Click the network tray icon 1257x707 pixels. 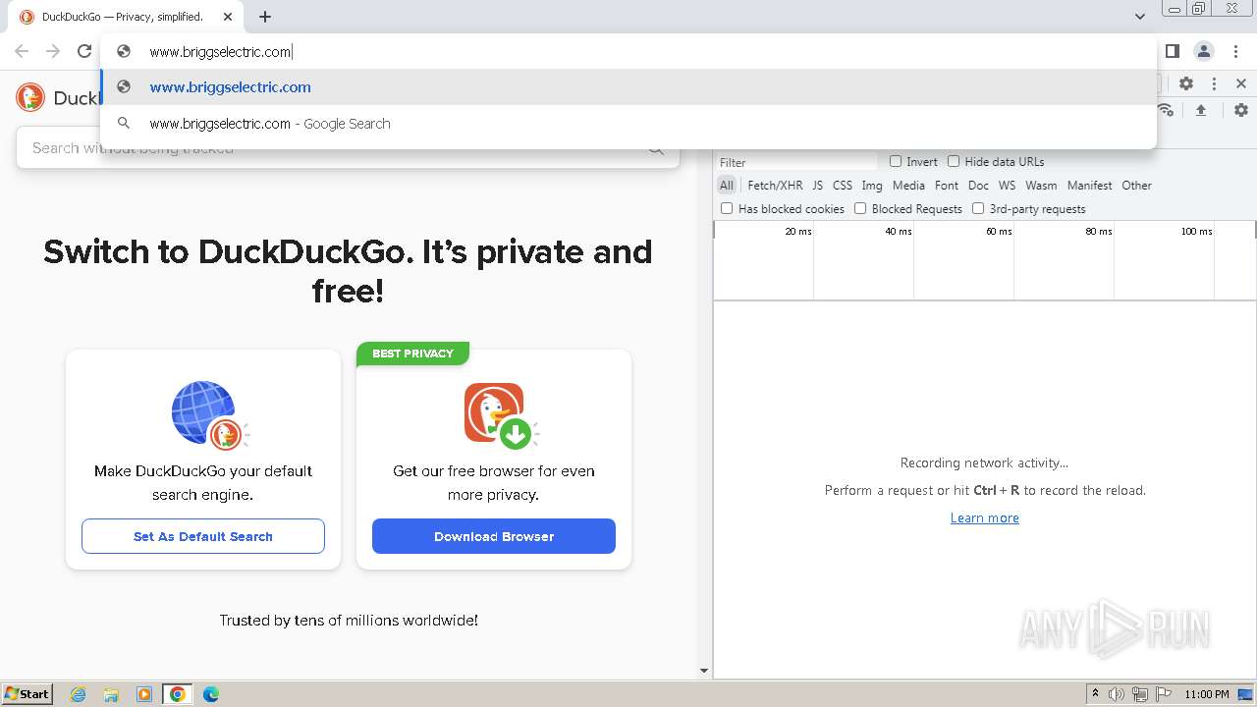(x=1140, y=694)
